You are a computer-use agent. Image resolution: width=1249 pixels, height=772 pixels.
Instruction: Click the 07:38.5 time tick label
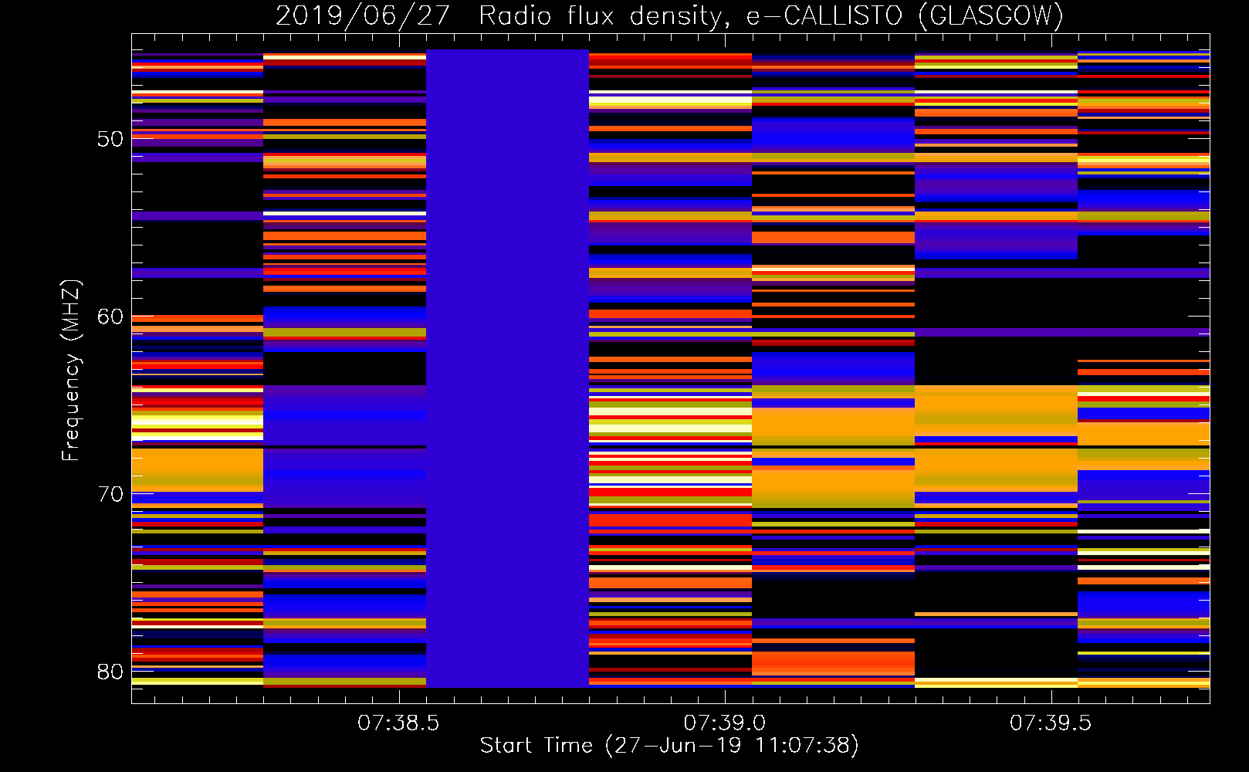(x=398, y=723)
